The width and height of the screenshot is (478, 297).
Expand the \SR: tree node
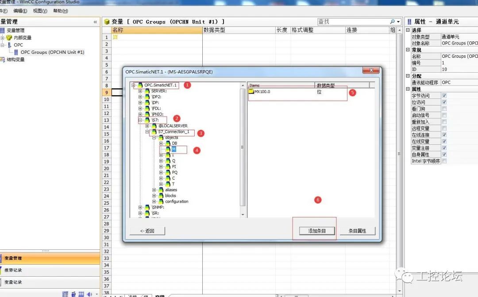click(140, 213)
